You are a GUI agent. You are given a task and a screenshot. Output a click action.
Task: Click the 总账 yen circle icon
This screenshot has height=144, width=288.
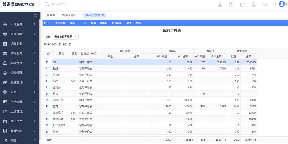coord(5,92)
